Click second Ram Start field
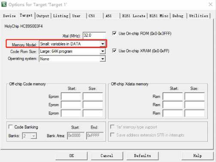 [173, 105]
